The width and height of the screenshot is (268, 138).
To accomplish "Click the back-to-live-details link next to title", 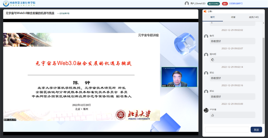I will point(63,13).
